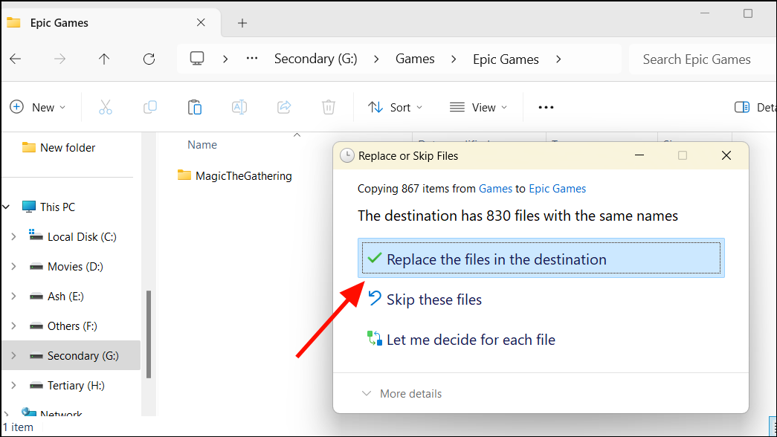
Task: Choose Let me decide for each file
Action: (461, 340)
